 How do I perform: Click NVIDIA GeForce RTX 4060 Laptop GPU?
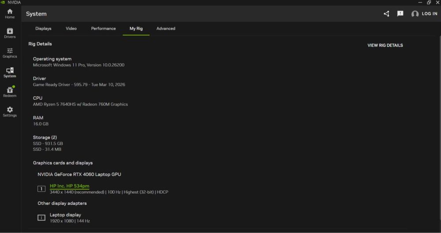[x=79, y=174]
